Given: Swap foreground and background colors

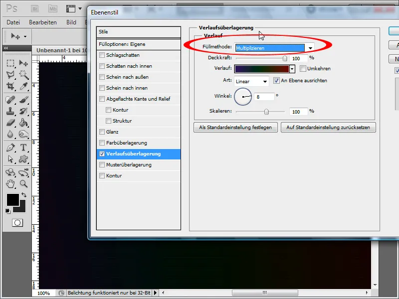Looking at the screenshot, I should [x=24, y=195].
